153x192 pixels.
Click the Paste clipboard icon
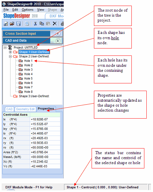point(48,24)
